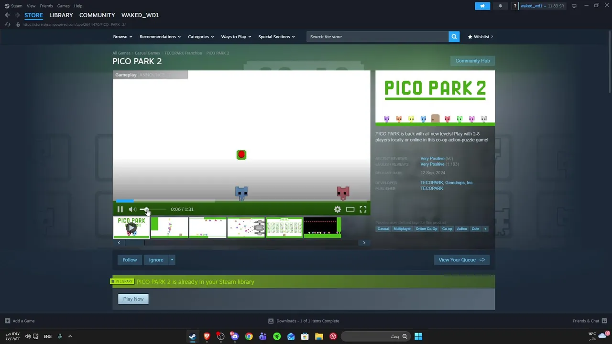The height and width of the screenshot is (344, 612).
Task: Mute the trailer with the speaker icon
Action: pos(132,209)
